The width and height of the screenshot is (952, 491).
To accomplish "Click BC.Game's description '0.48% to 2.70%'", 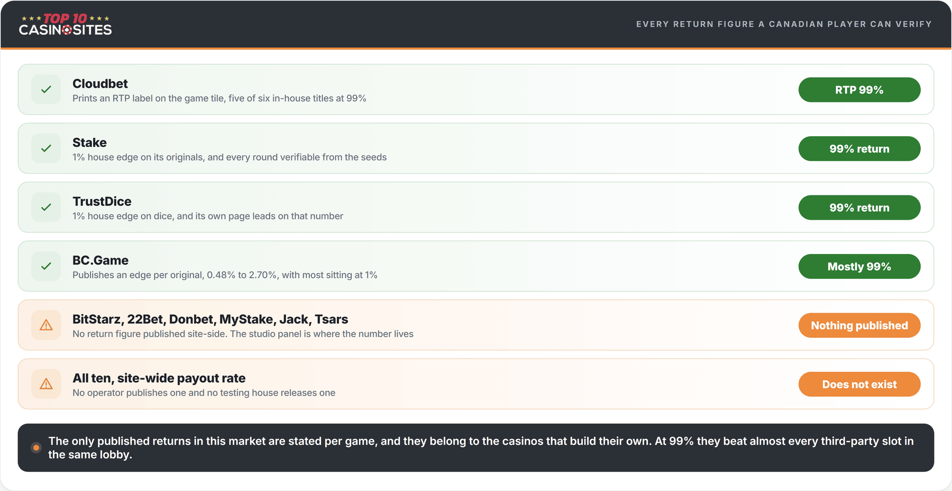I will (242, 275).
